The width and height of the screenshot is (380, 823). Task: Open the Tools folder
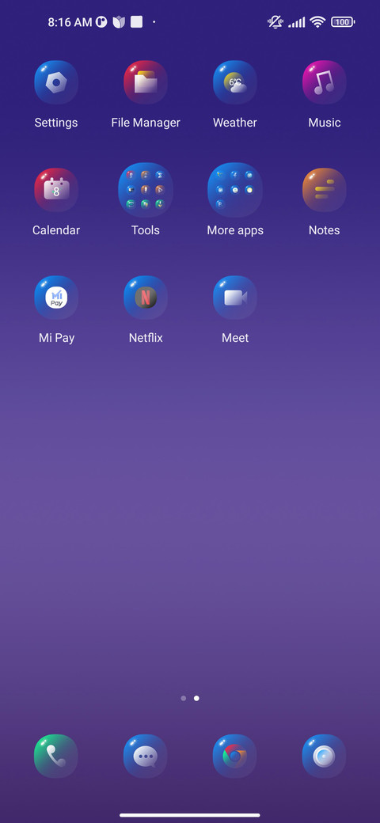point(146,190)
